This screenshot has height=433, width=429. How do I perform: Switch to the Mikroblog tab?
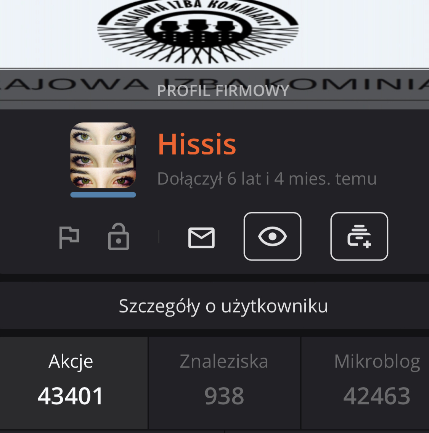pyautogui.click(x=365, y=383)
